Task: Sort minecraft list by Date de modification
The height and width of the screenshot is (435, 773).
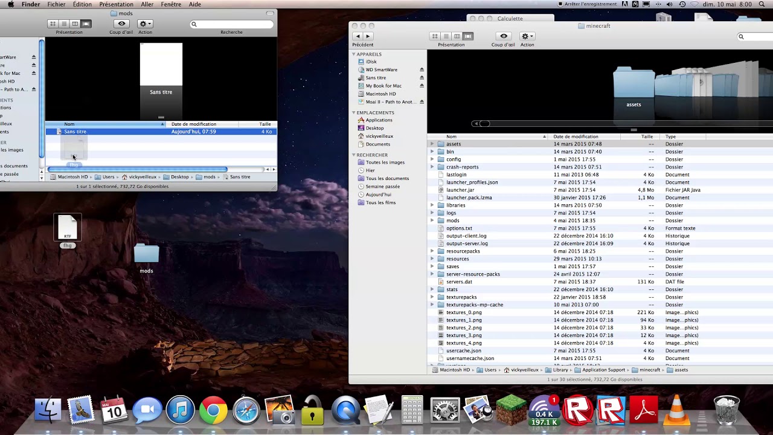Action: [x=585, y=137]
